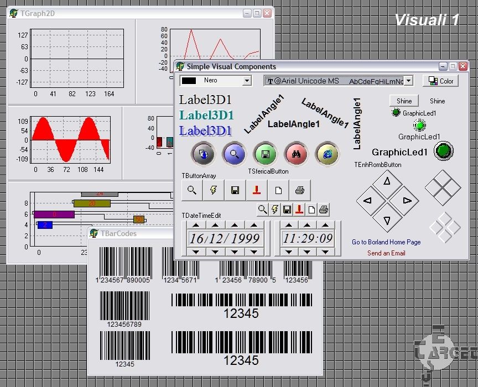Click the blue magnifier spherical button

coord(234,154)
